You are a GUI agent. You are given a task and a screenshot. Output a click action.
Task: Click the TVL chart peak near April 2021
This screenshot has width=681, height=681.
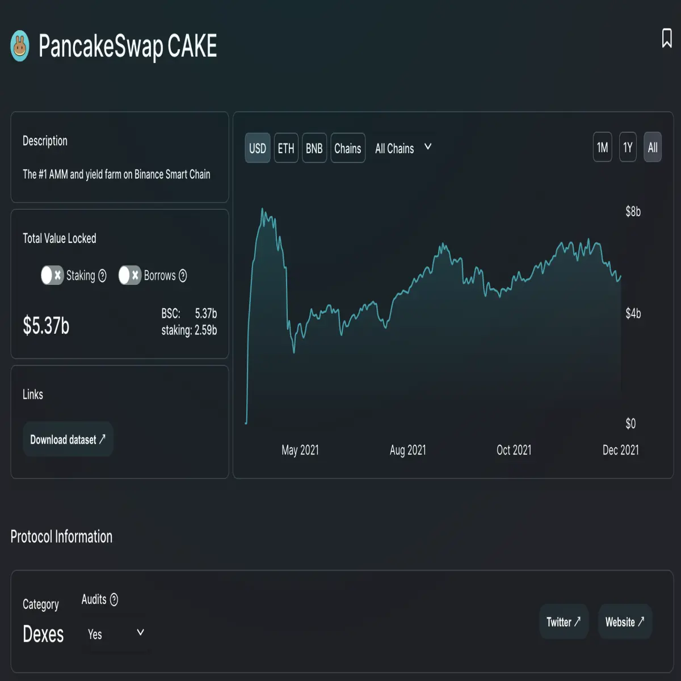coord(262,210)
